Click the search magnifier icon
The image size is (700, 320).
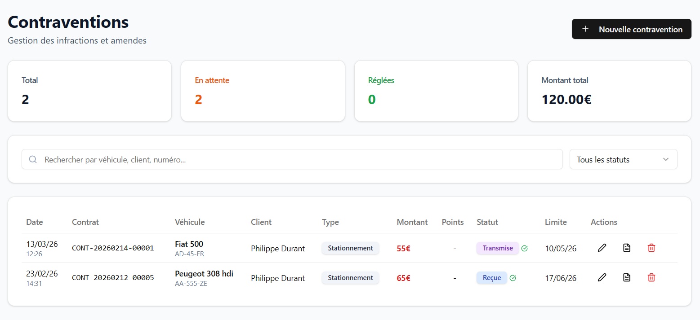click(33, 159)
